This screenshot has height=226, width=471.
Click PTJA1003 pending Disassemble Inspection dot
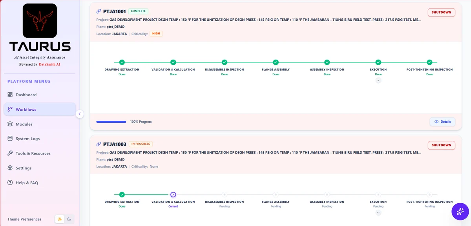tap(225, 195)
